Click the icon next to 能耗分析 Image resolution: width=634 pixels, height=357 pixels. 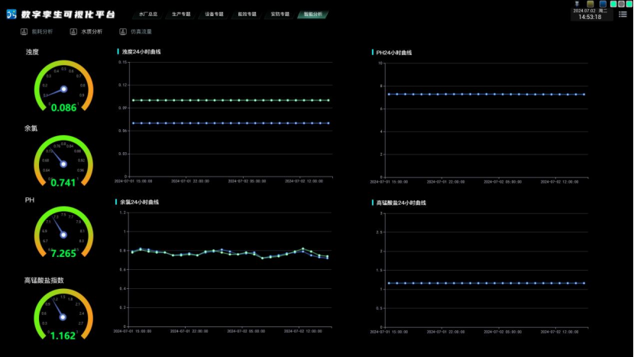(24, 31)
